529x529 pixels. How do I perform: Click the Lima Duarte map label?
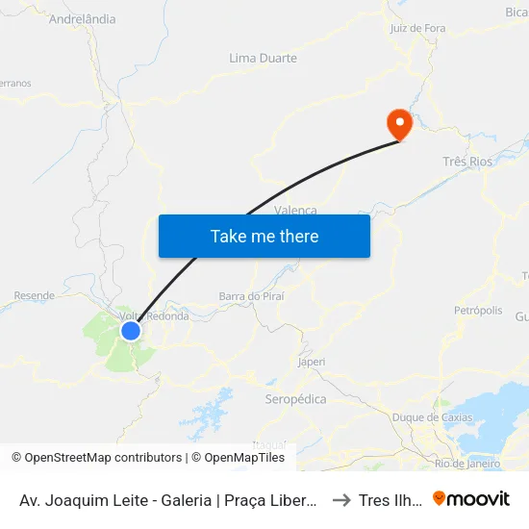tap(264, 58)
